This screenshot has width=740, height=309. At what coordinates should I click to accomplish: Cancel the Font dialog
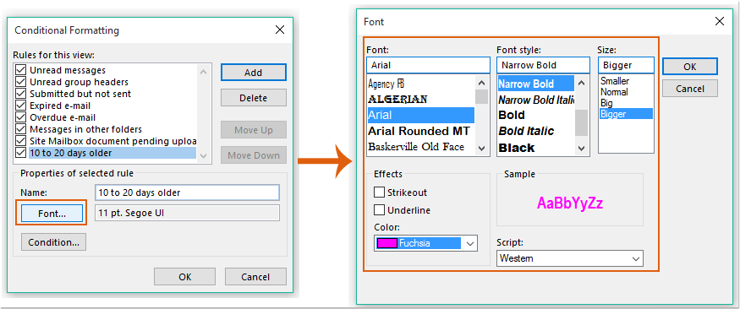690,89
